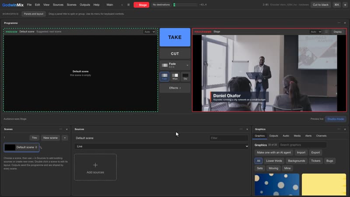Open the File menu

[29, 5]
